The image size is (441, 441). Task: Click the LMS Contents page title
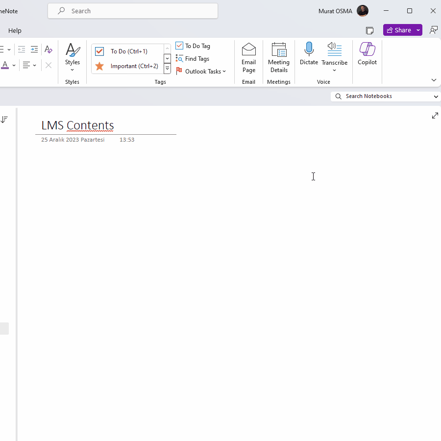(77, 125)
